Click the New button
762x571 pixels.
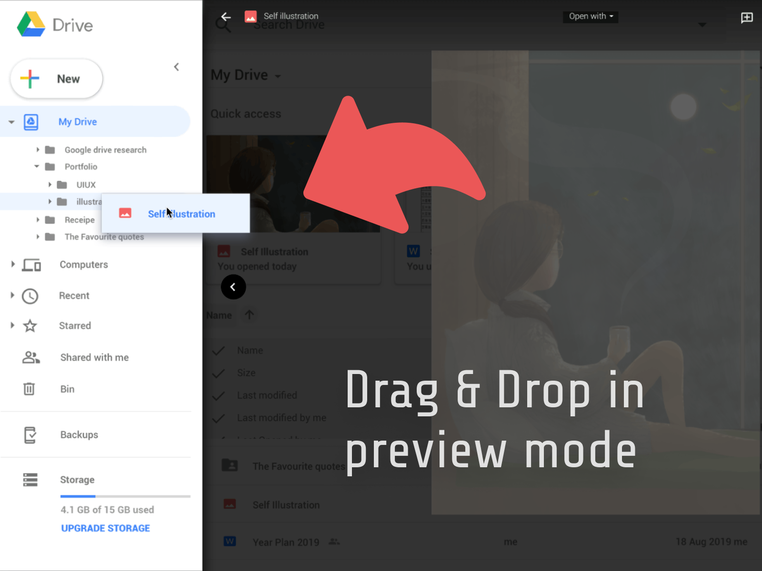click(56, 79)
